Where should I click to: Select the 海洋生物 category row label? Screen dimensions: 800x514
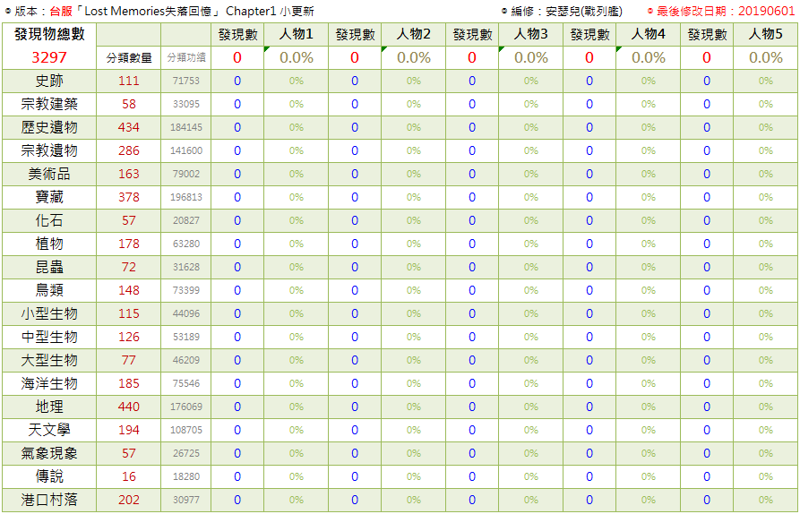49,383
